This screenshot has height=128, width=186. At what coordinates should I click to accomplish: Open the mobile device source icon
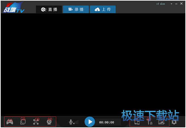pyautogui.click(x=137, y=122)
